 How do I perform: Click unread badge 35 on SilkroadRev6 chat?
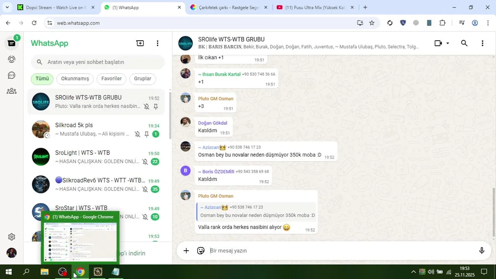pos(155,189)
